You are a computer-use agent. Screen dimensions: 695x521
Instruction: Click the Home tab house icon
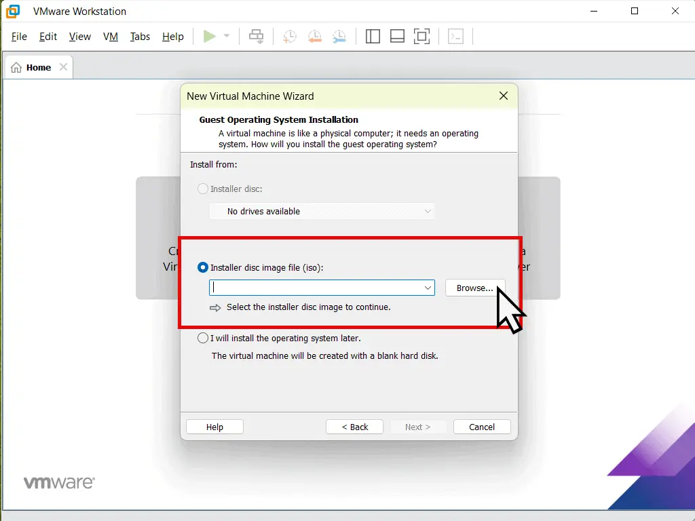click(x=16, y=67)
